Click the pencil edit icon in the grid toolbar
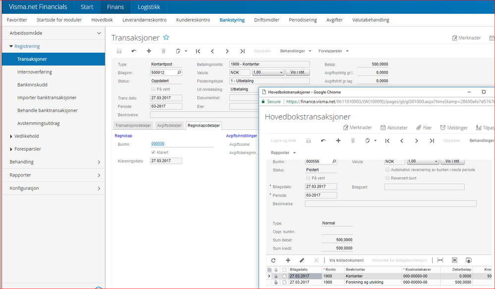495x289 pixels. [302, 260]
